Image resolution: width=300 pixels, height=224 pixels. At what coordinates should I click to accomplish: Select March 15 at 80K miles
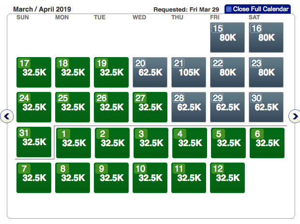pyautogui.click(x=227, y=37)
